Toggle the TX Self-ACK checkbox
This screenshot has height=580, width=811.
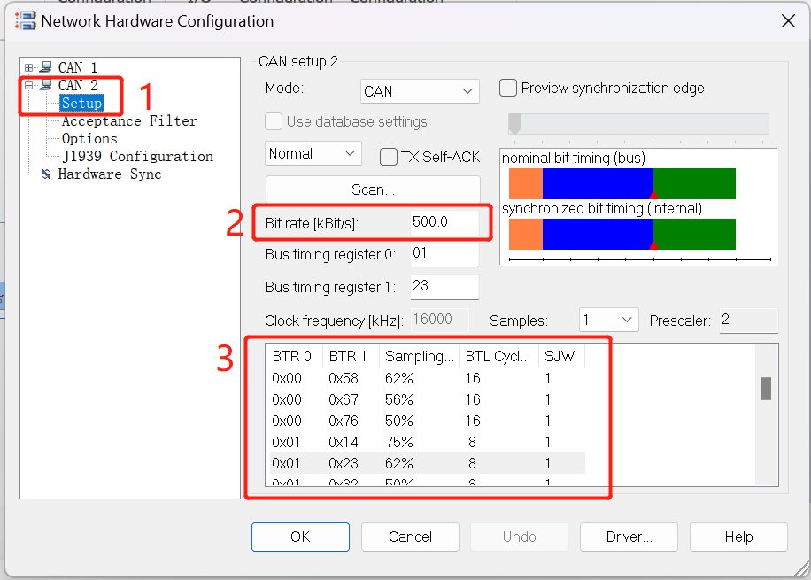pyautogui.click(x=389, y=157)
